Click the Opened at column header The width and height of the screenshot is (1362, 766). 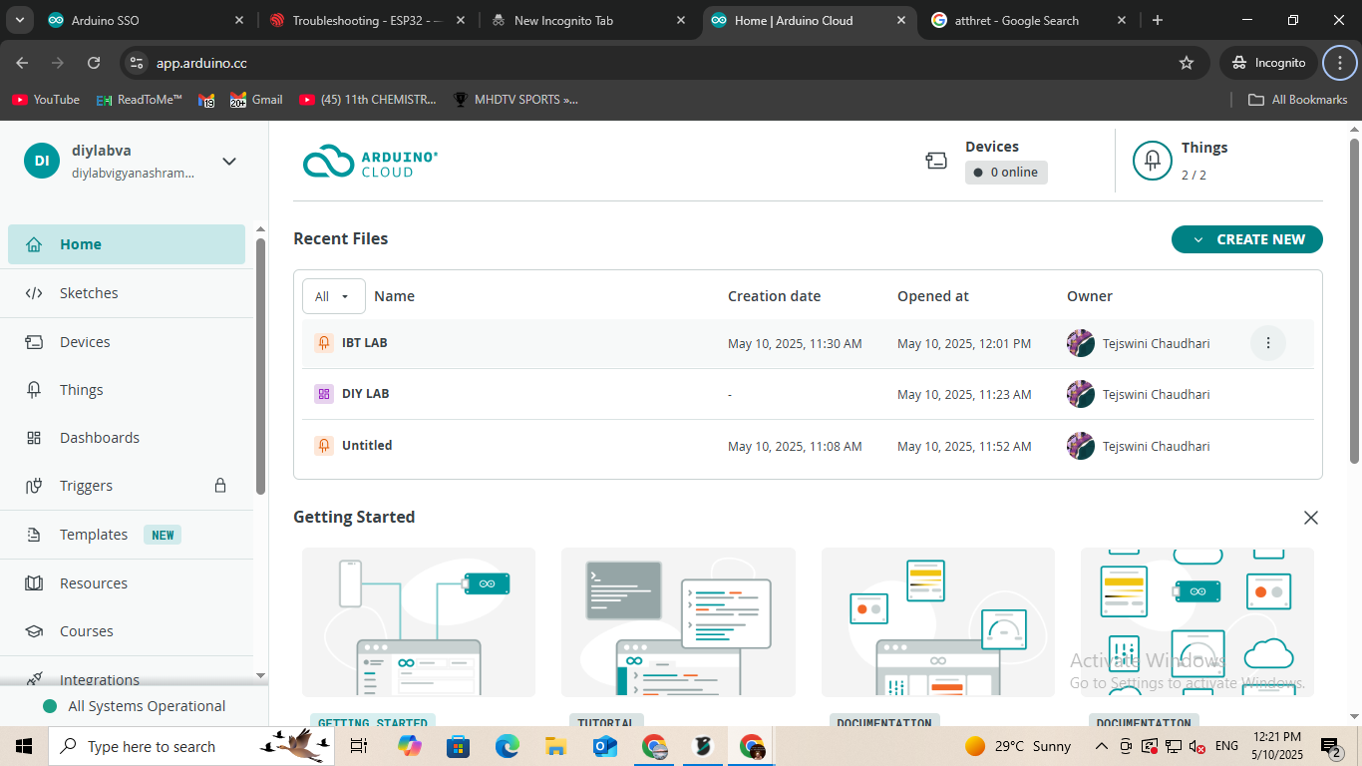click(933, 296)
